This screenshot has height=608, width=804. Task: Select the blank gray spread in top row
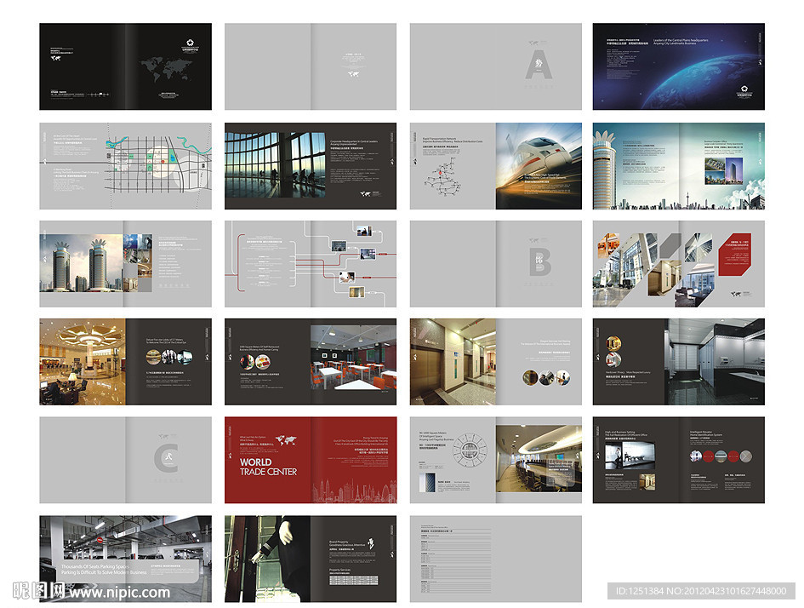(311, 66)
